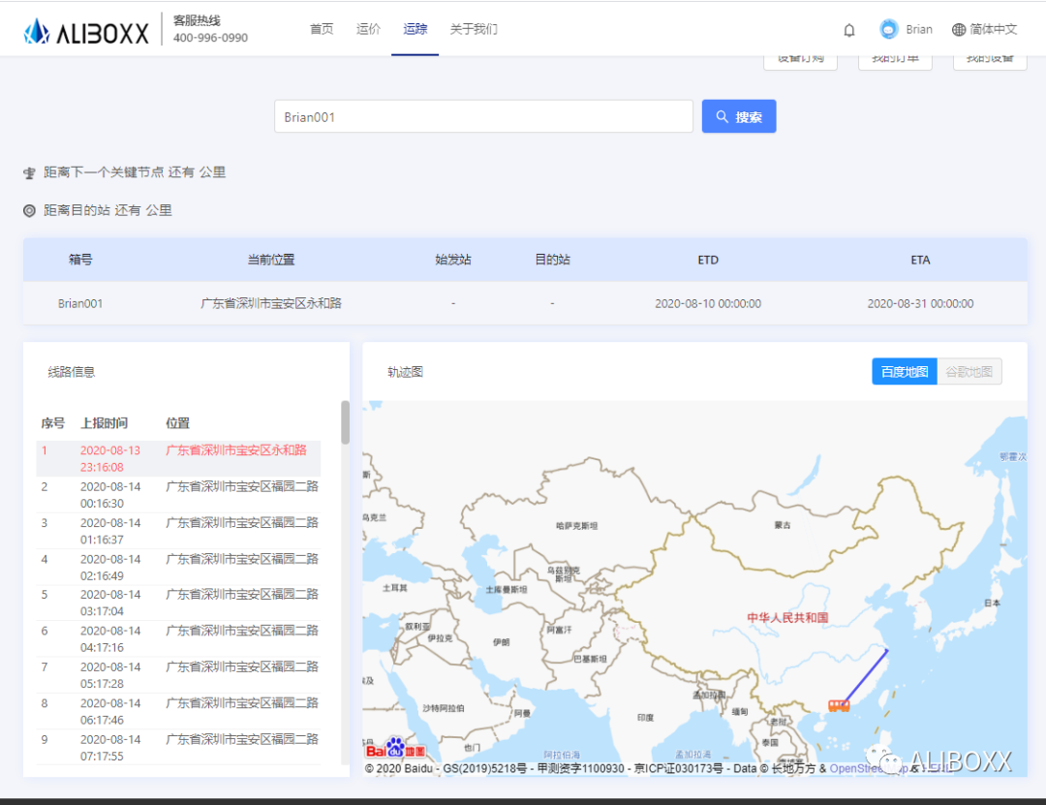
Task: Switch map to 谷歌地图
Action: coord(969,372)
